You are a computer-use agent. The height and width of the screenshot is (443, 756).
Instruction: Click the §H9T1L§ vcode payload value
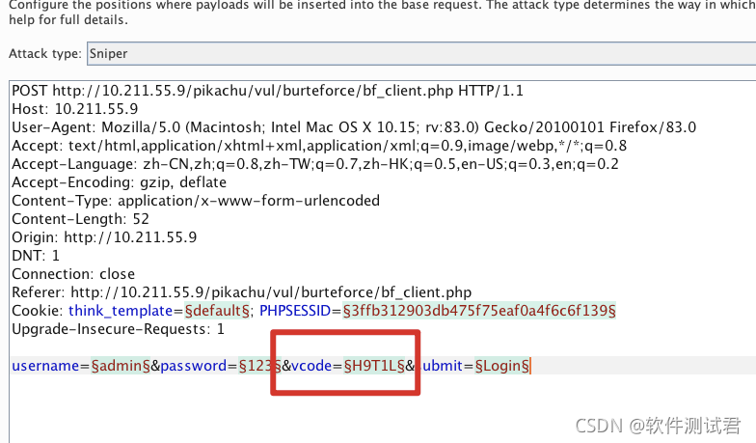pyautogui.click(x=374, y=366)
